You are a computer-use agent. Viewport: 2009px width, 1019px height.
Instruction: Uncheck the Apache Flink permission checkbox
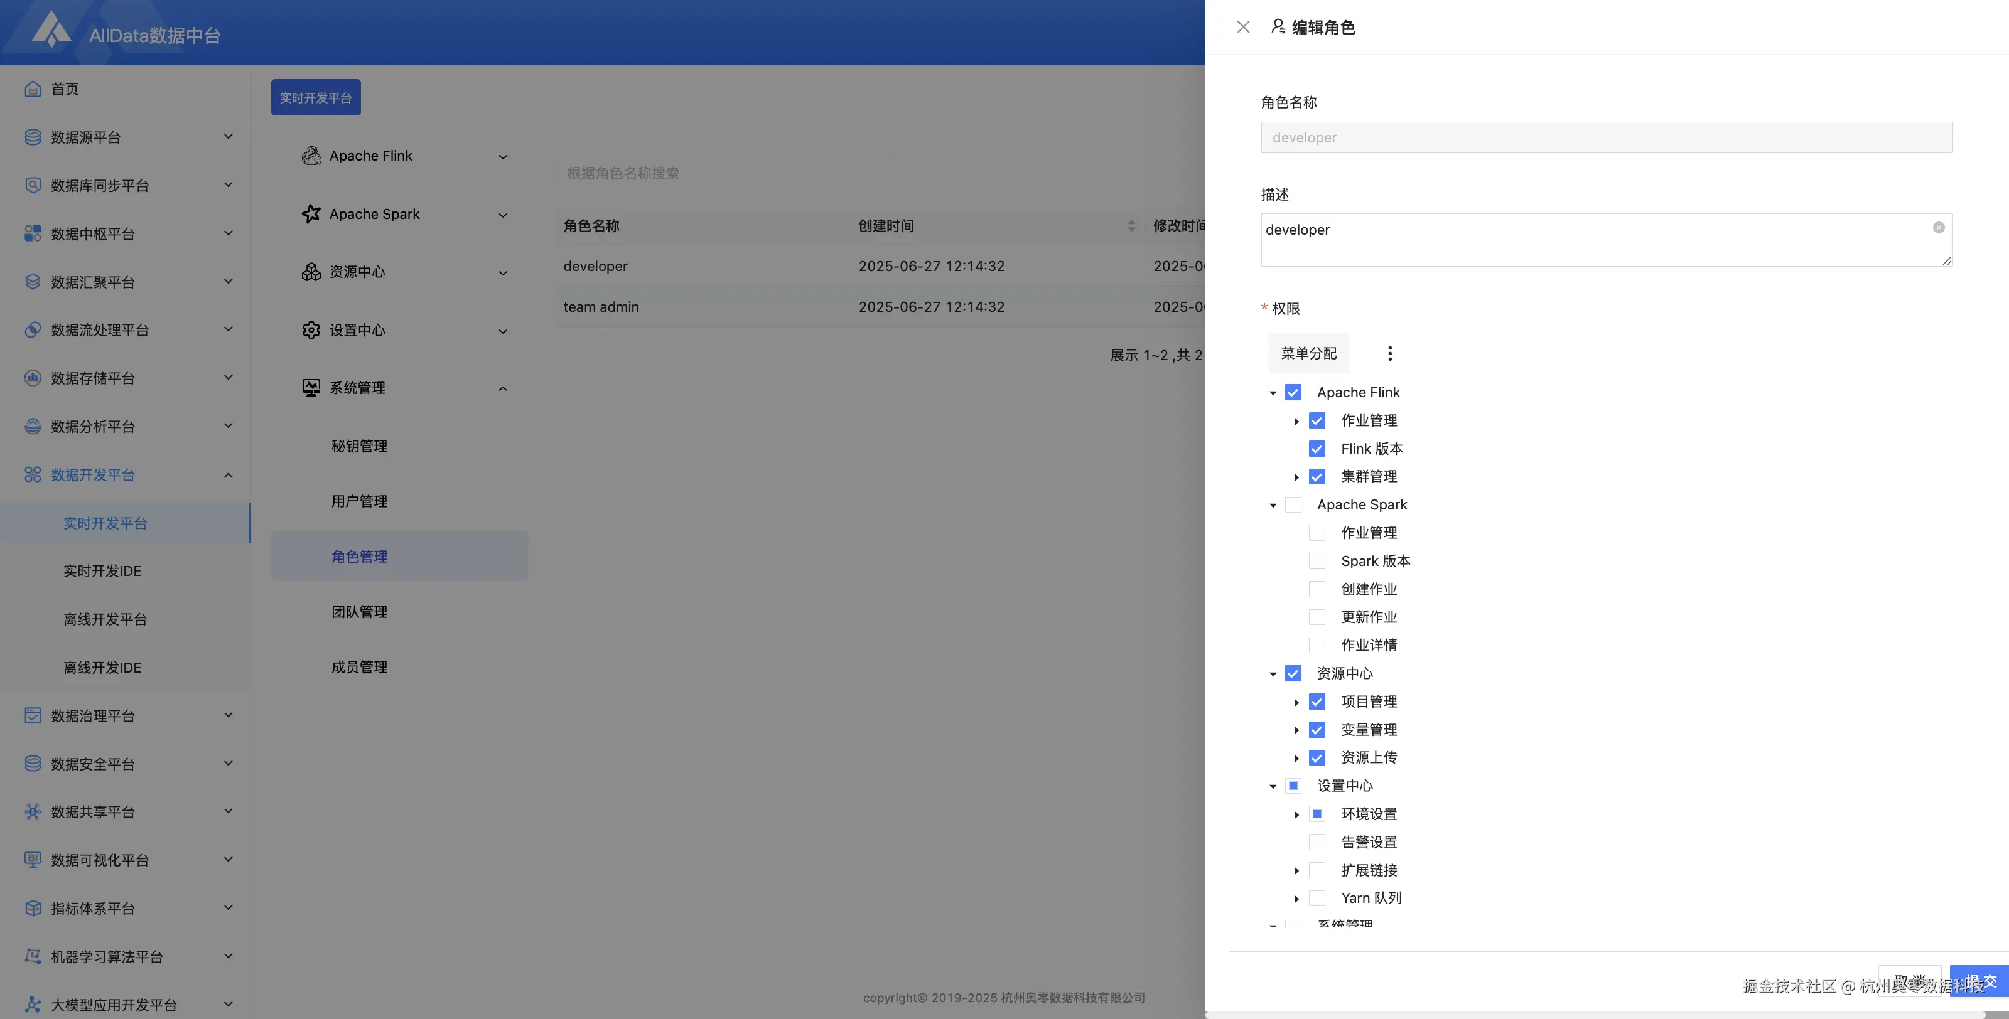(1294, 392)
